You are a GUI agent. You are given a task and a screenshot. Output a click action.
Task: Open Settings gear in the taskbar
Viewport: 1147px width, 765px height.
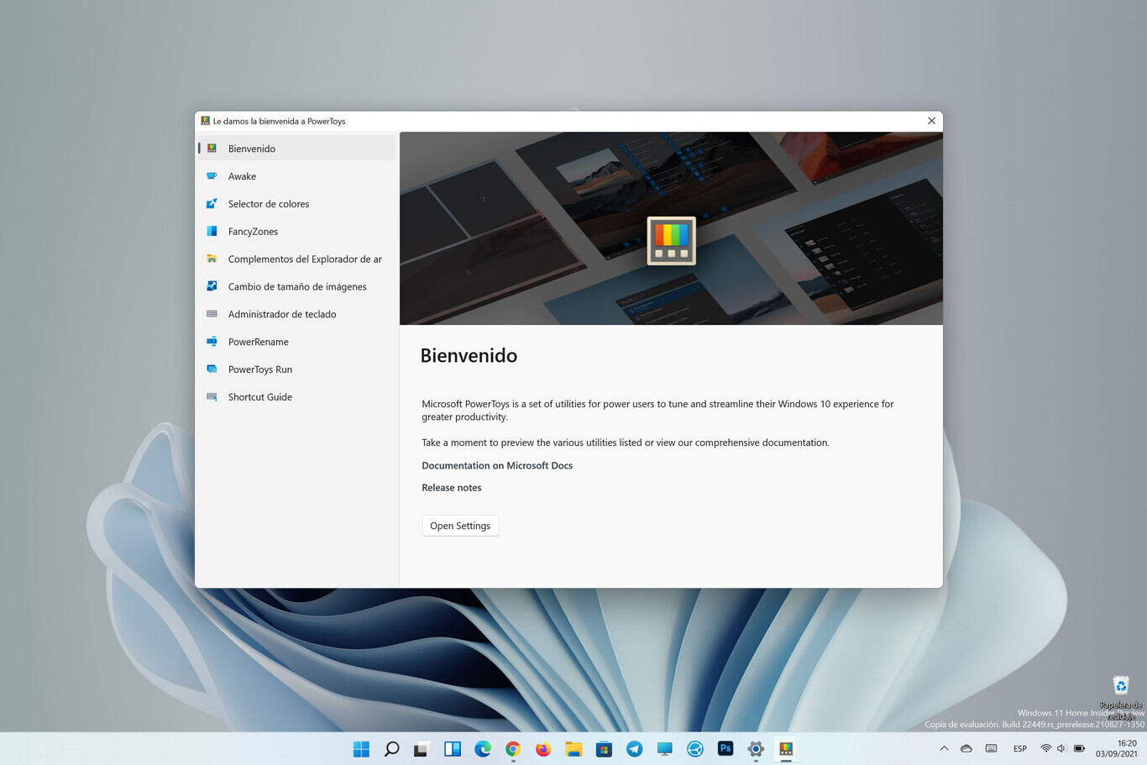(x=756, y=749)
